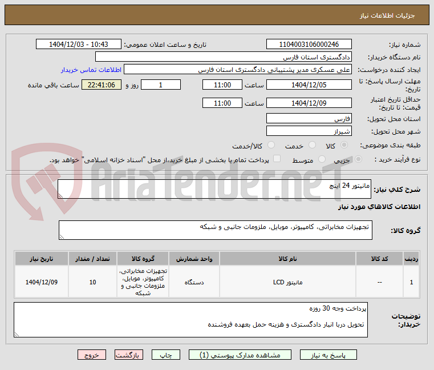Viewport: 434px width, 370px height.
Task: Click the کد کالا column header
Action: 379,259
